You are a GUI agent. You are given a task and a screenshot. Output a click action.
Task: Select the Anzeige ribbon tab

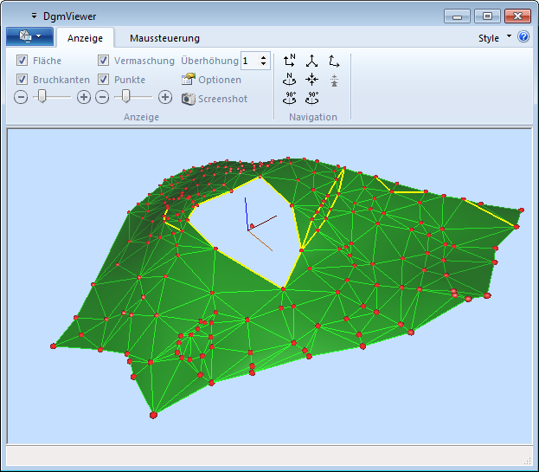tap(85, 38)
